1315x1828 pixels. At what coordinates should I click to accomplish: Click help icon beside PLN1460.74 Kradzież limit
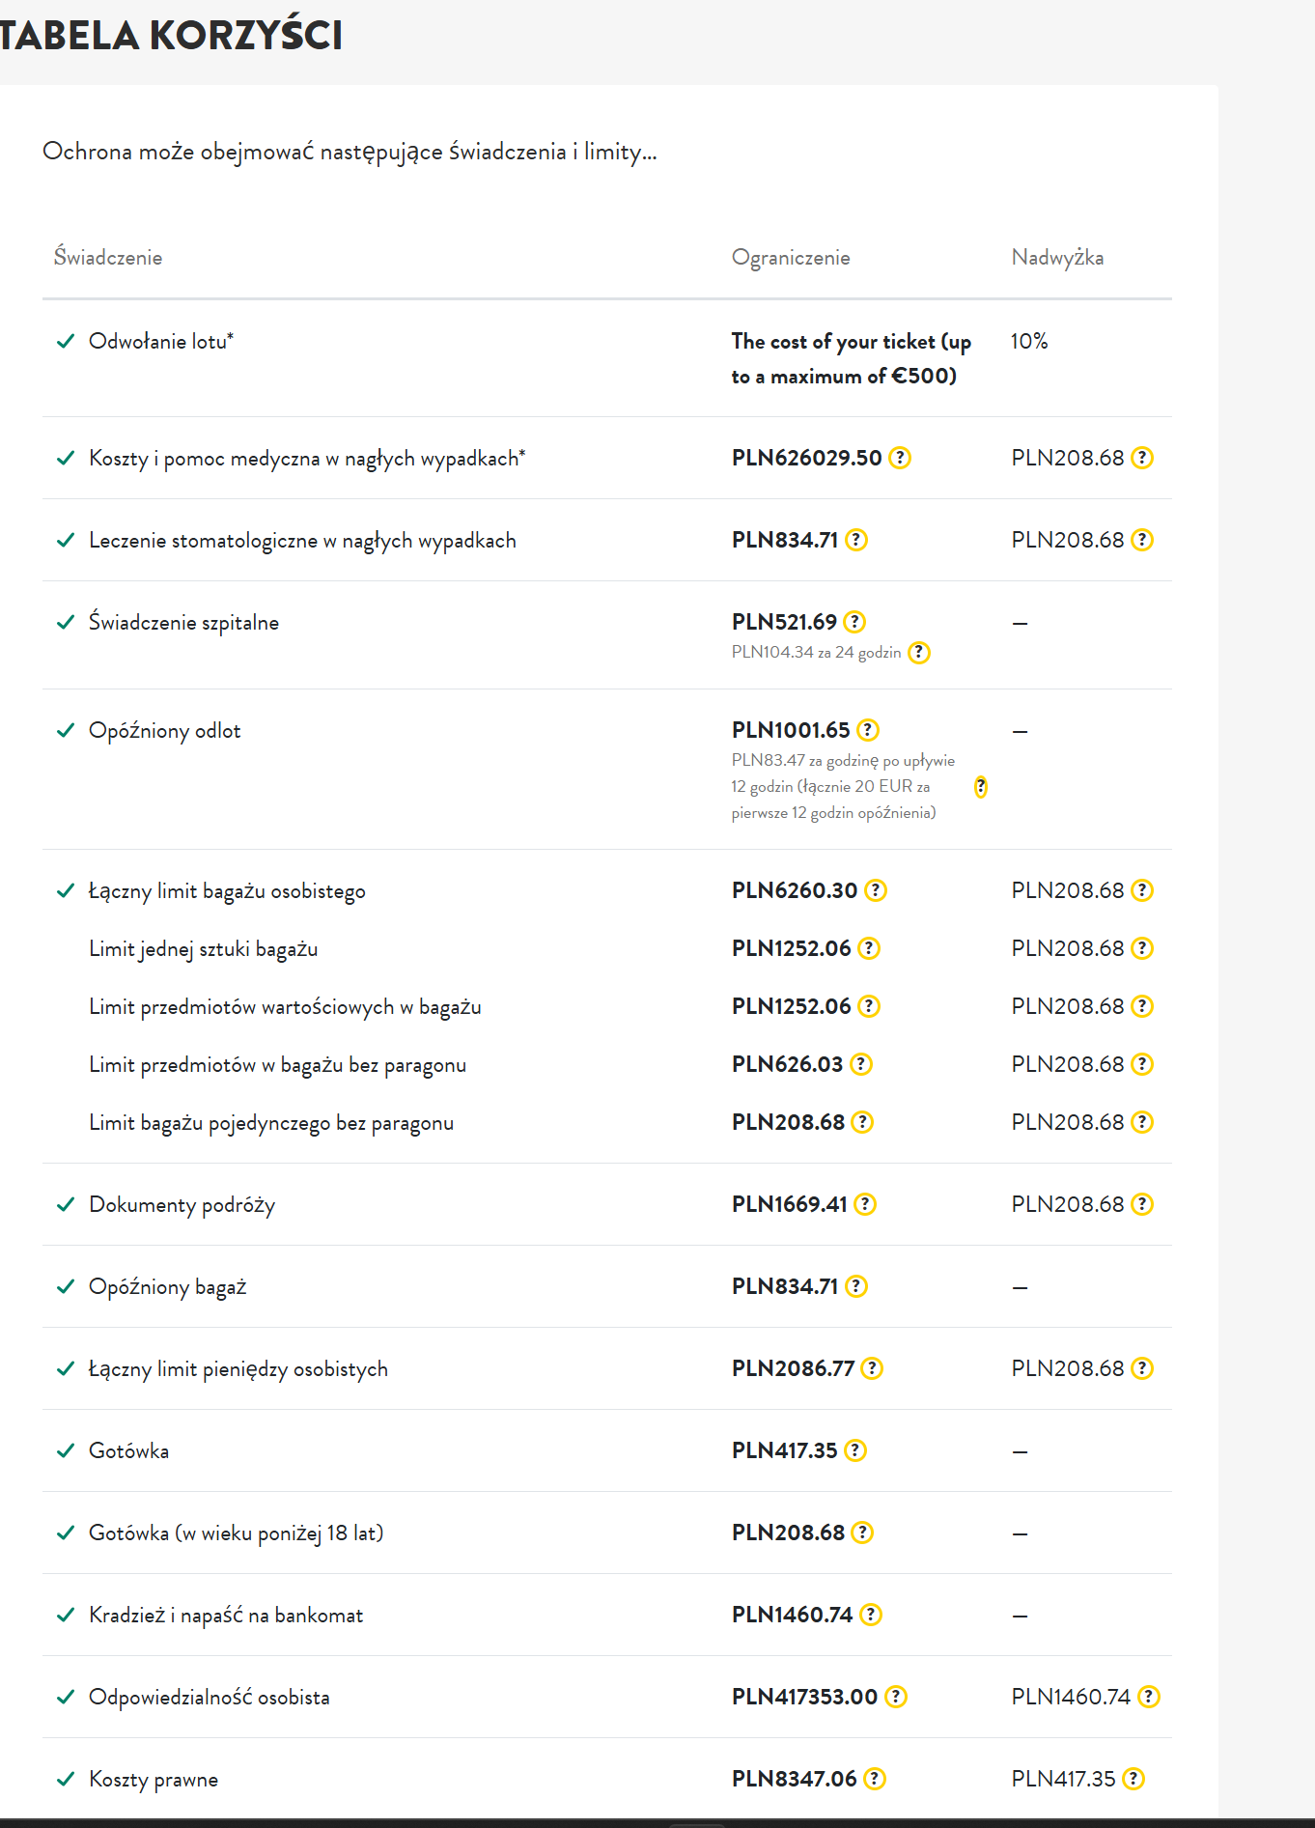click(870, 1615)
